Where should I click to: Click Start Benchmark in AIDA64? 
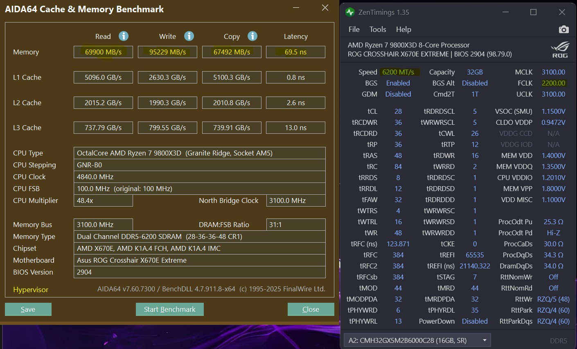[170, 309]
